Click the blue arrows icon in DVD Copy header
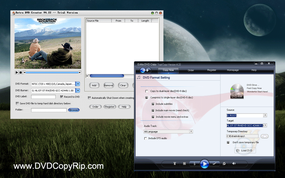The image size is (285, 178). tap(145, 70)
